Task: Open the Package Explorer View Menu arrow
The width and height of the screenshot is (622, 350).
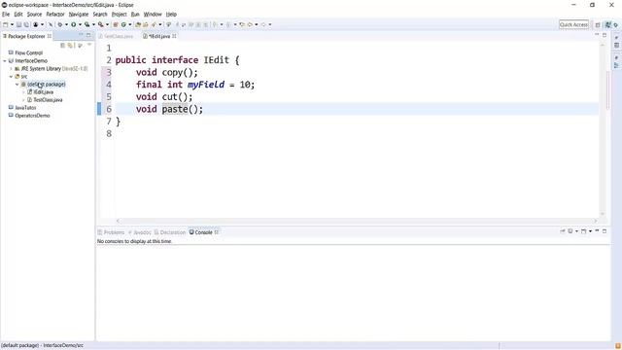Action: click(89, 45)
